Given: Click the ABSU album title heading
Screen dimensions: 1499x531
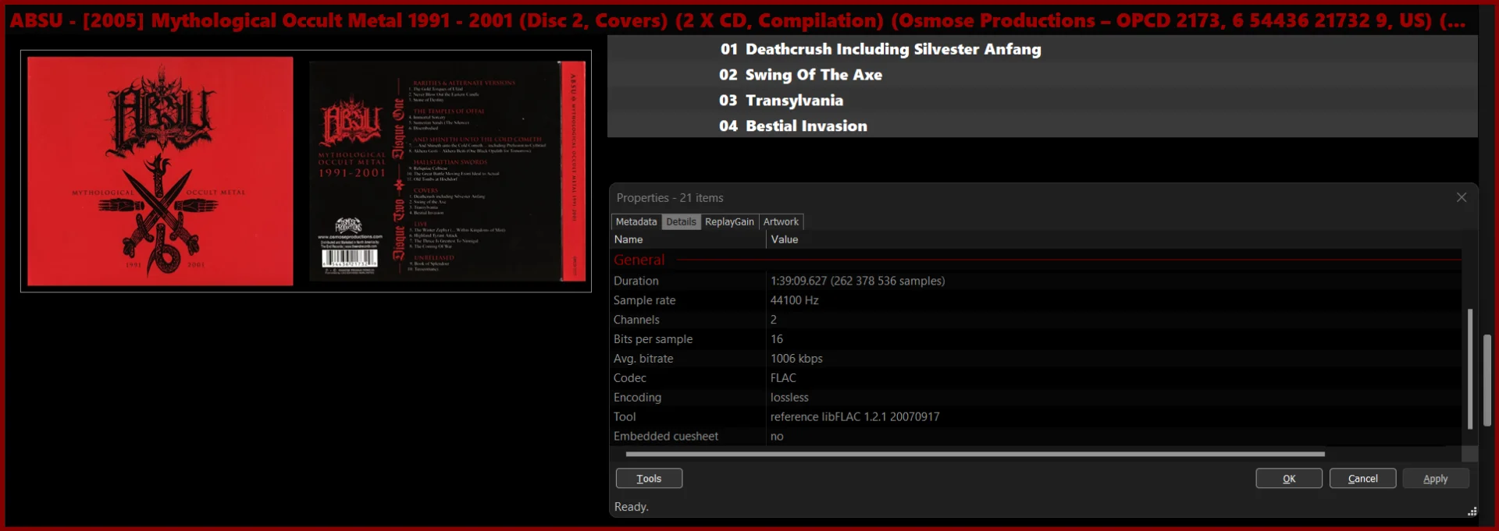Looking at the screenshot, I should pos(737,20).
